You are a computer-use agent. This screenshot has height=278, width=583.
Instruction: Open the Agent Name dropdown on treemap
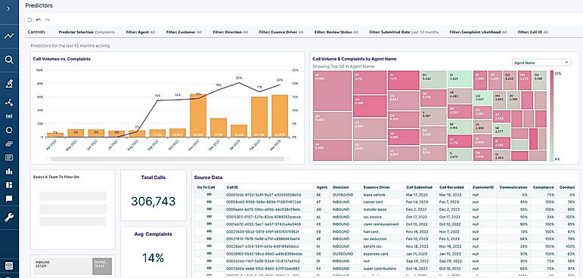(541, 63)
